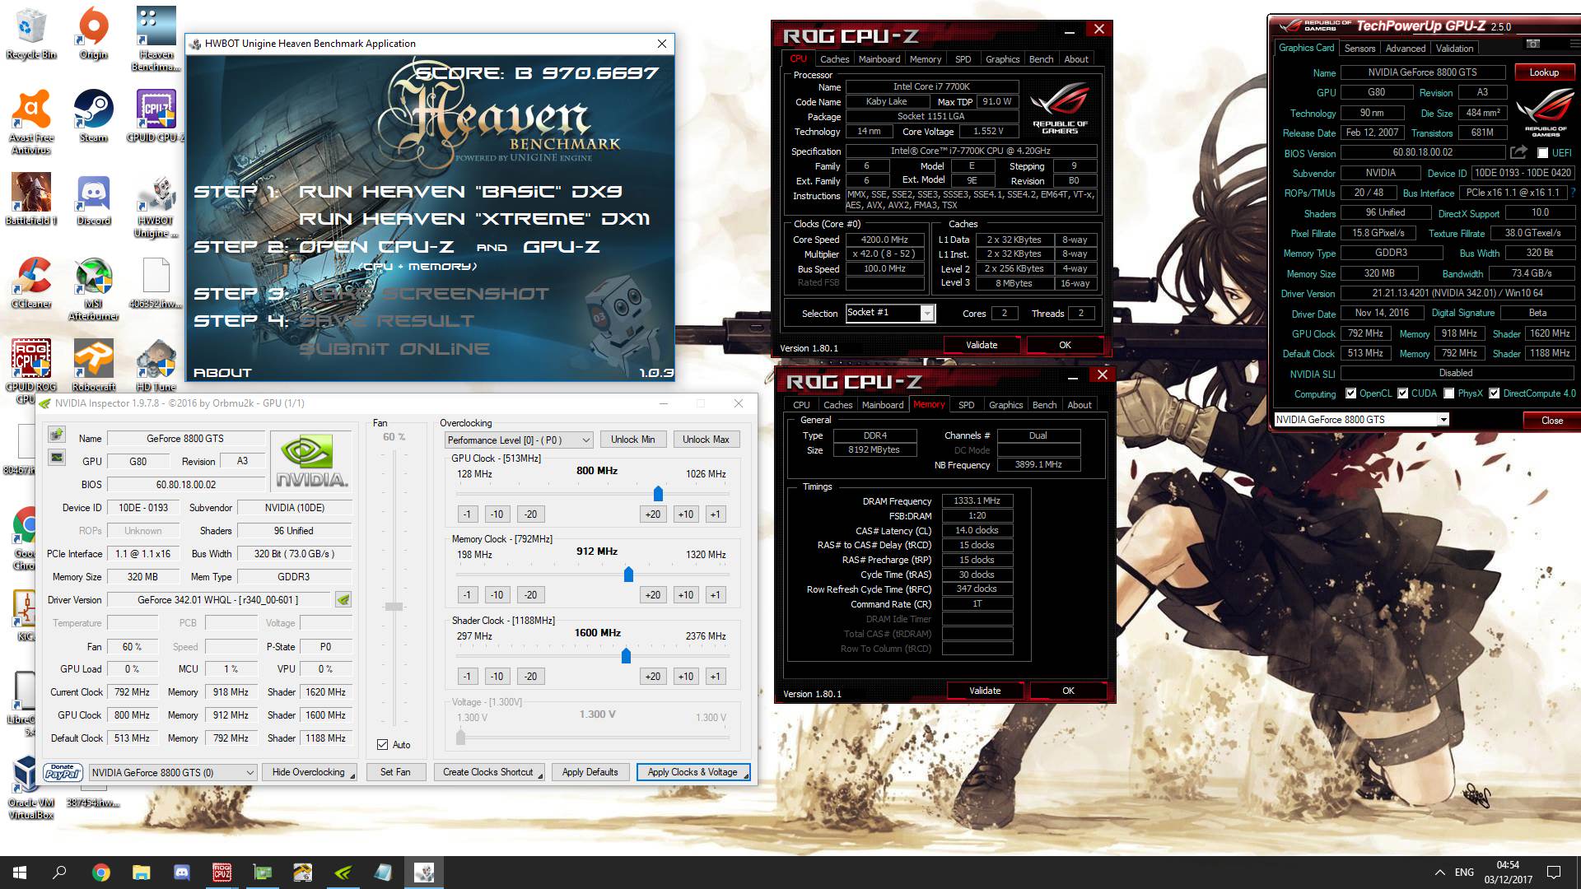Click the Lookup button in GPU-Z
The image size is (1581, 889).
click(x=1544, y=72)
